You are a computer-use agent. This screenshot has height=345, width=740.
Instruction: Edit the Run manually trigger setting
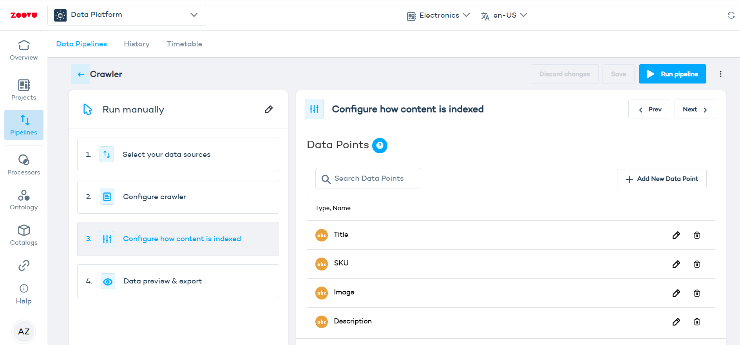point(269,109)
